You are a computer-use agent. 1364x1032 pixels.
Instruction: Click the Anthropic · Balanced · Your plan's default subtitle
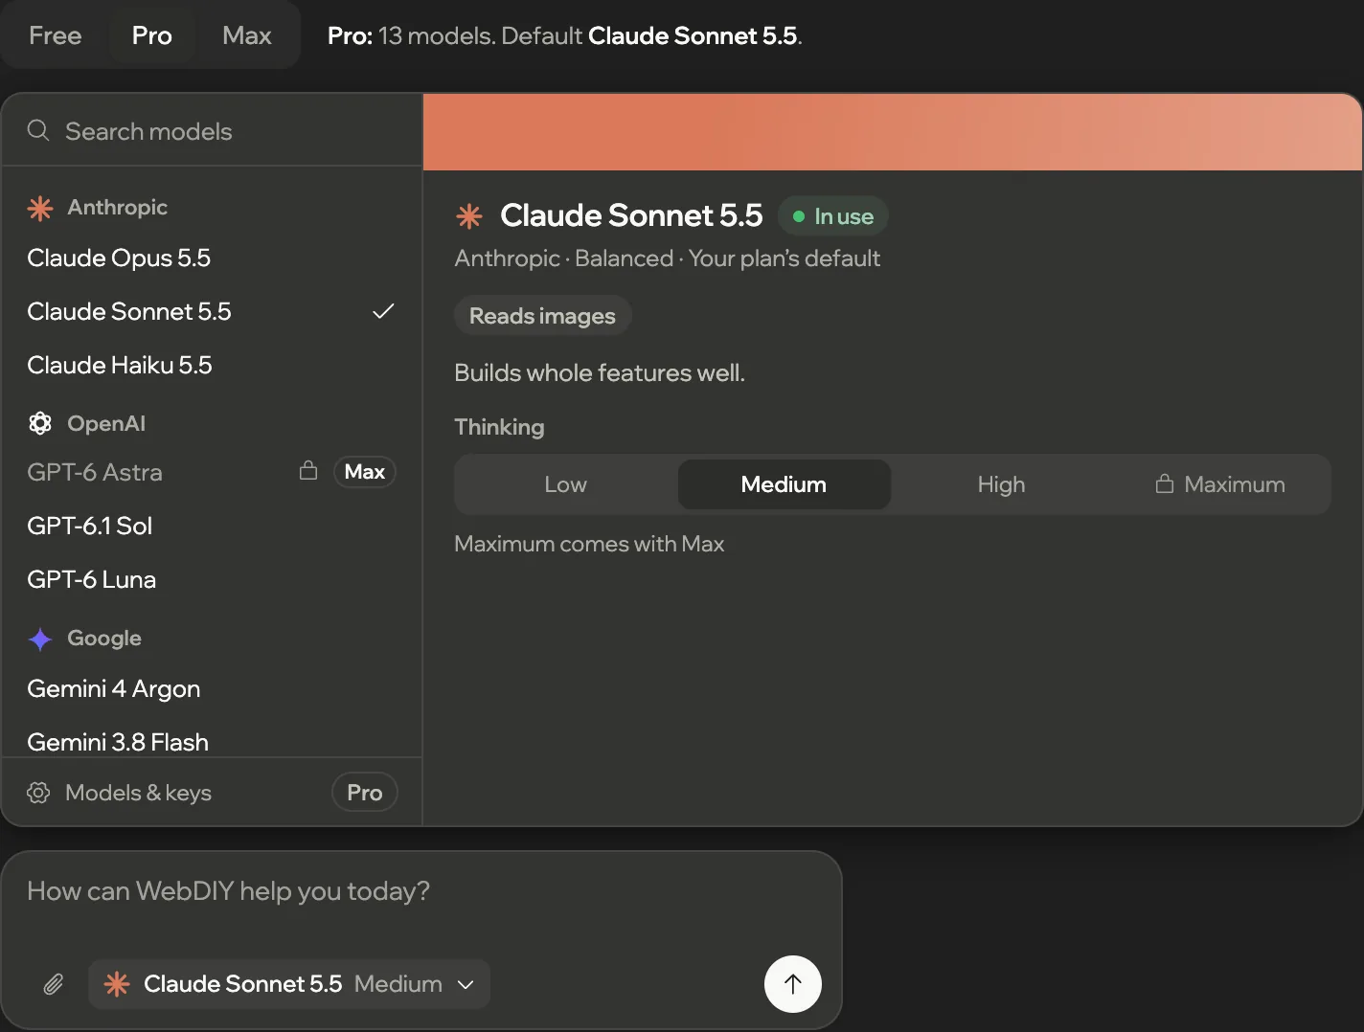(x=668, y=258)
